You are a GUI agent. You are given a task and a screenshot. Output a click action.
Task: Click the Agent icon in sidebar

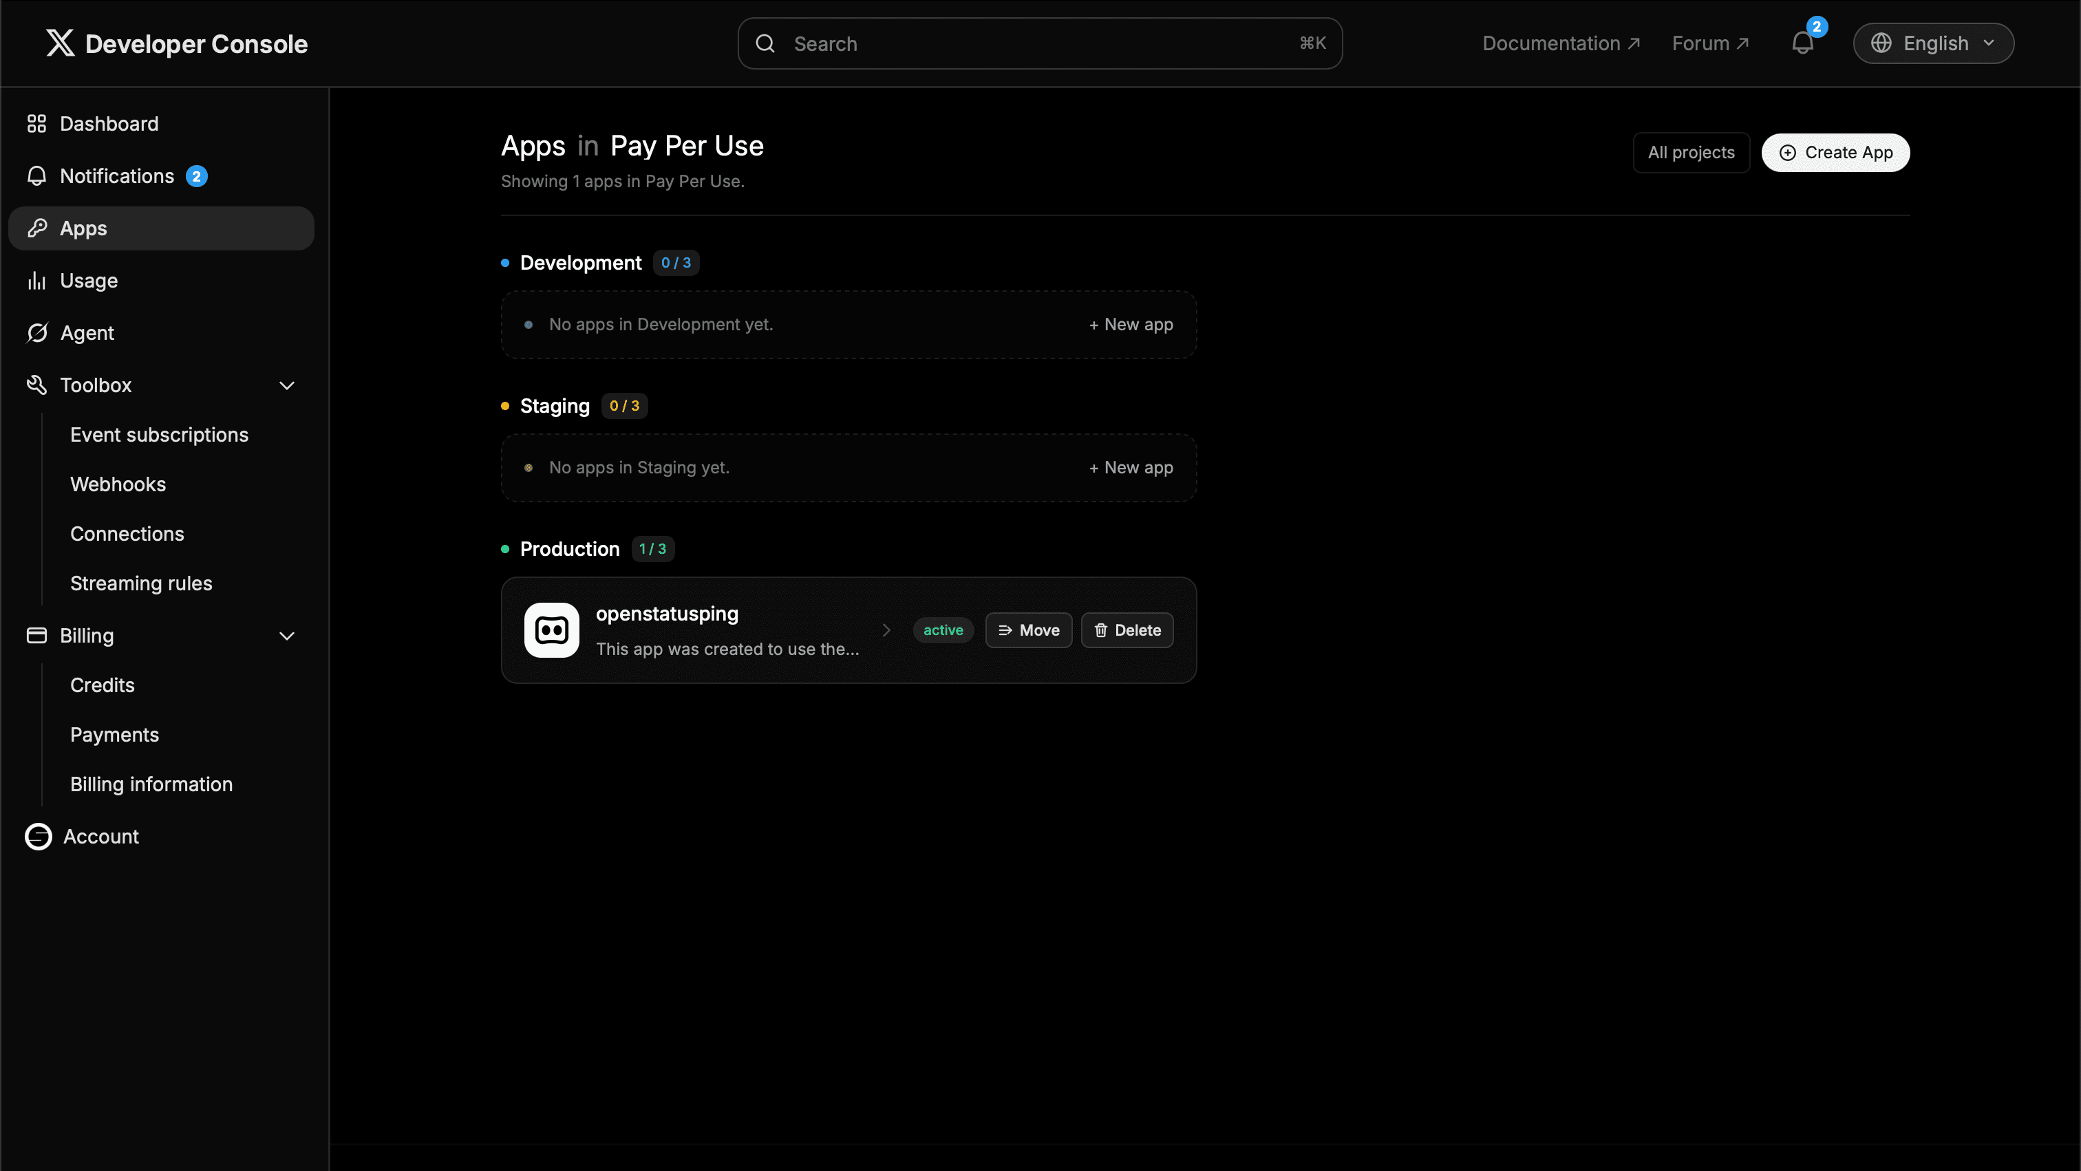point(36,333)
